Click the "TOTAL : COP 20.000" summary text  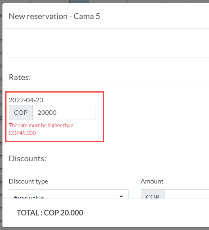coord(50,213)
